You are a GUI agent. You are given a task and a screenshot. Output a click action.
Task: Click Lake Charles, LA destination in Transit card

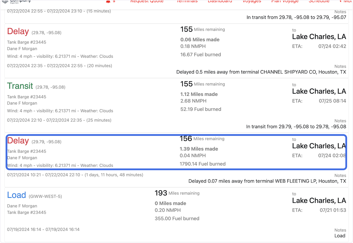[x=319, y=91]
